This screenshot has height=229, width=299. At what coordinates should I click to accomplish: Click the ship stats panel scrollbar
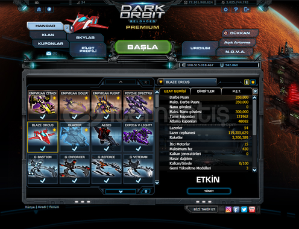(x=254, y=134)
